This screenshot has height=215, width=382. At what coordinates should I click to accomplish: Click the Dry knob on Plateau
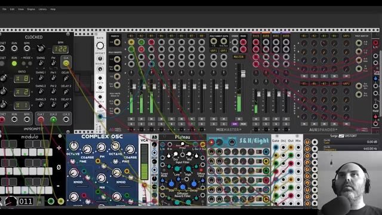[x=175, y=154]
